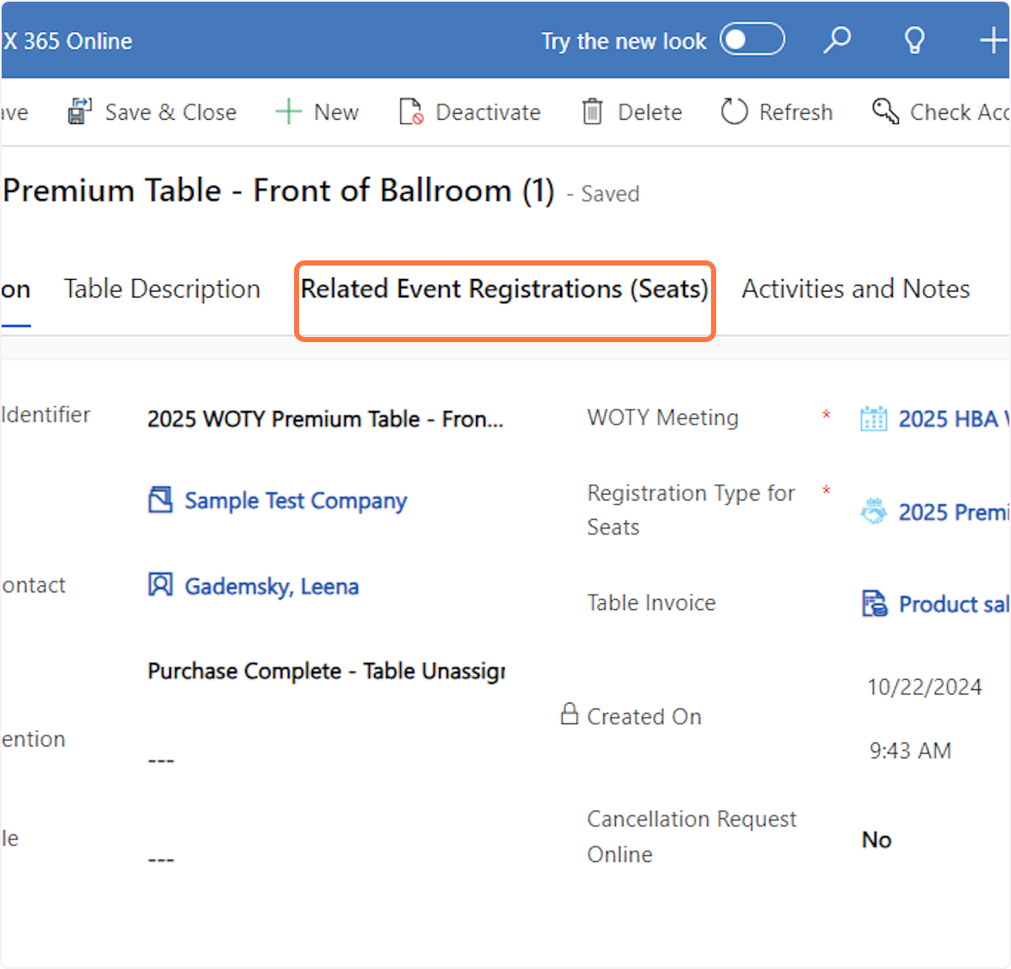Toggle the Try the new look switch
1011x969 pixels.
752,40
